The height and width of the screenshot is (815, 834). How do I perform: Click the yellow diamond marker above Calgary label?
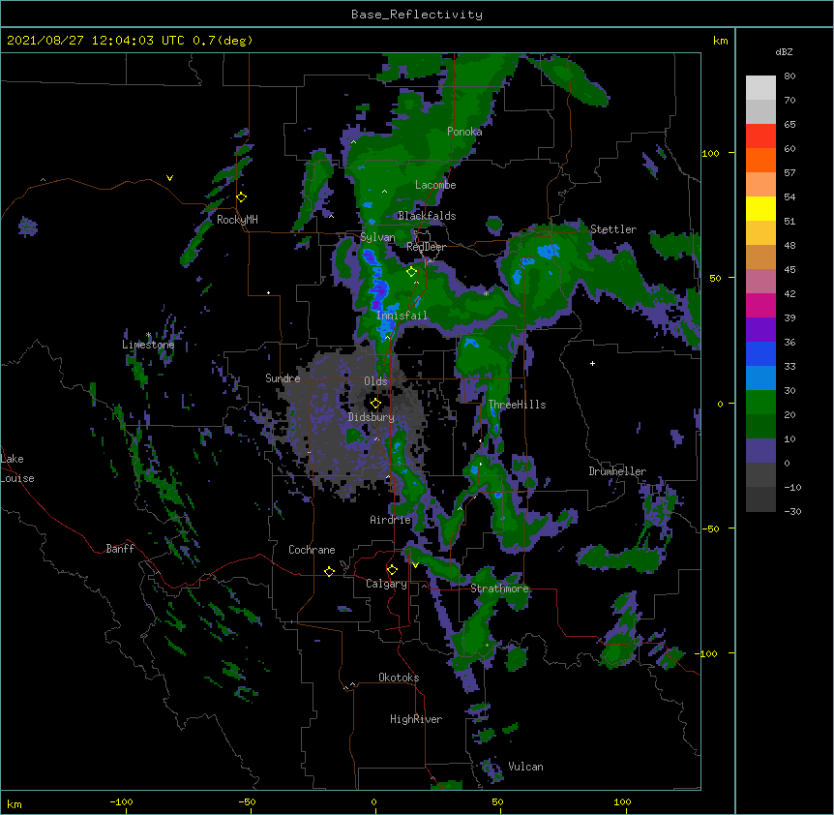(x=392, y=570)
